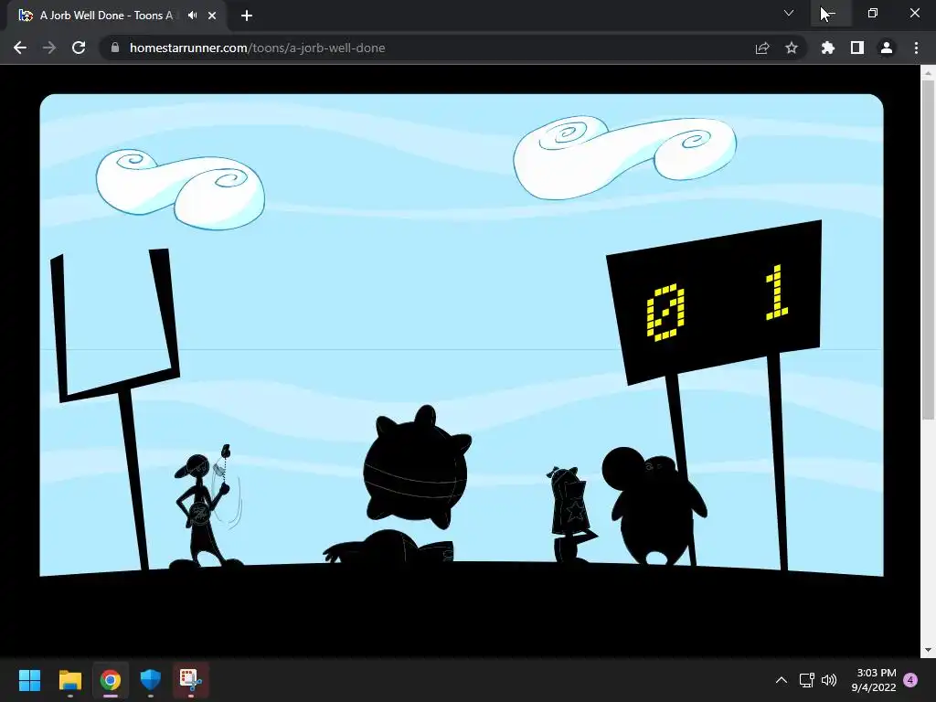The height and width of the screenshot is (702, 936).
Task: Expand the tab search dropdown arrow
Action: tap(789, 13)
